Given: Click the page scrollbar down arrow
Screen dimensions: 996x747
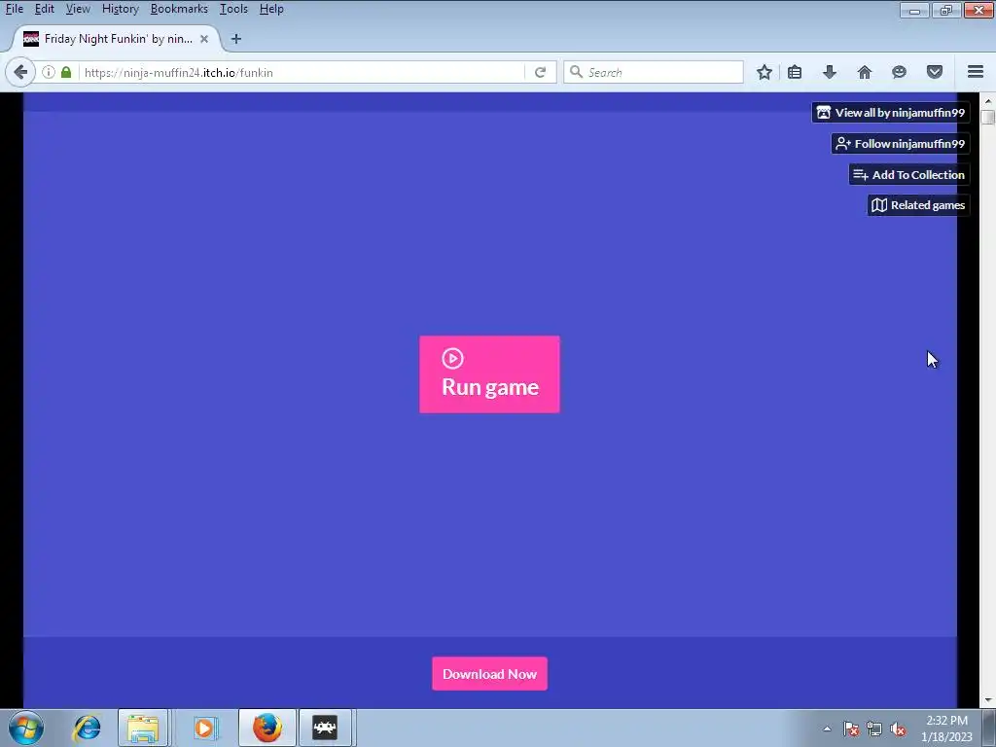Looking at the screenshot, I should (x=988, y=700).
